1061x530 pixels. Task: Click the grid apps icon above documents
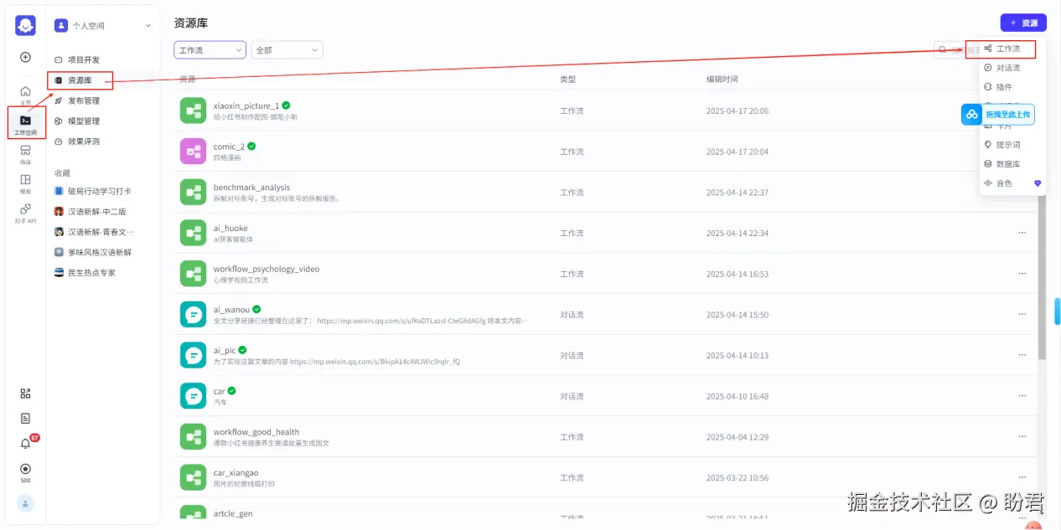click(25, 394)
